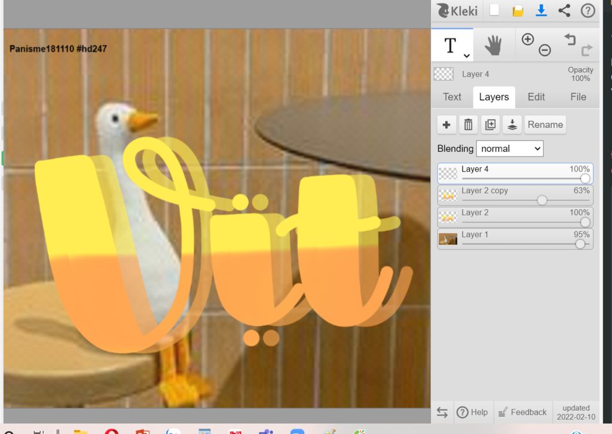
Task: Click the Layer 1 duck photo thumbnail
Action: point(448,239)
